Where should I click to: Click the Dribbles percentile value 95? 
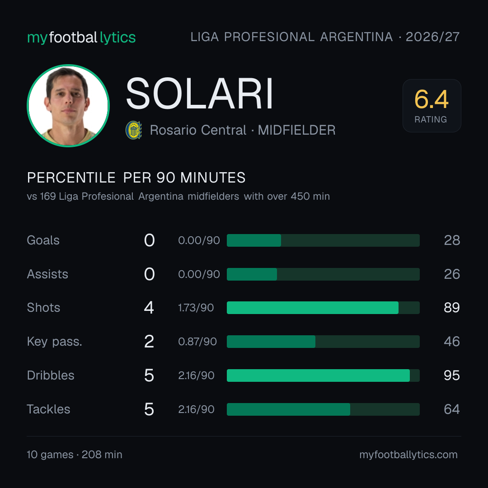451,375
